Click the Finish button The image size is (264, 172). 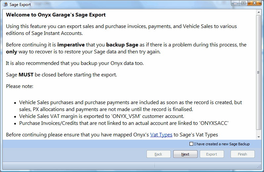click(x=242, y=154)
